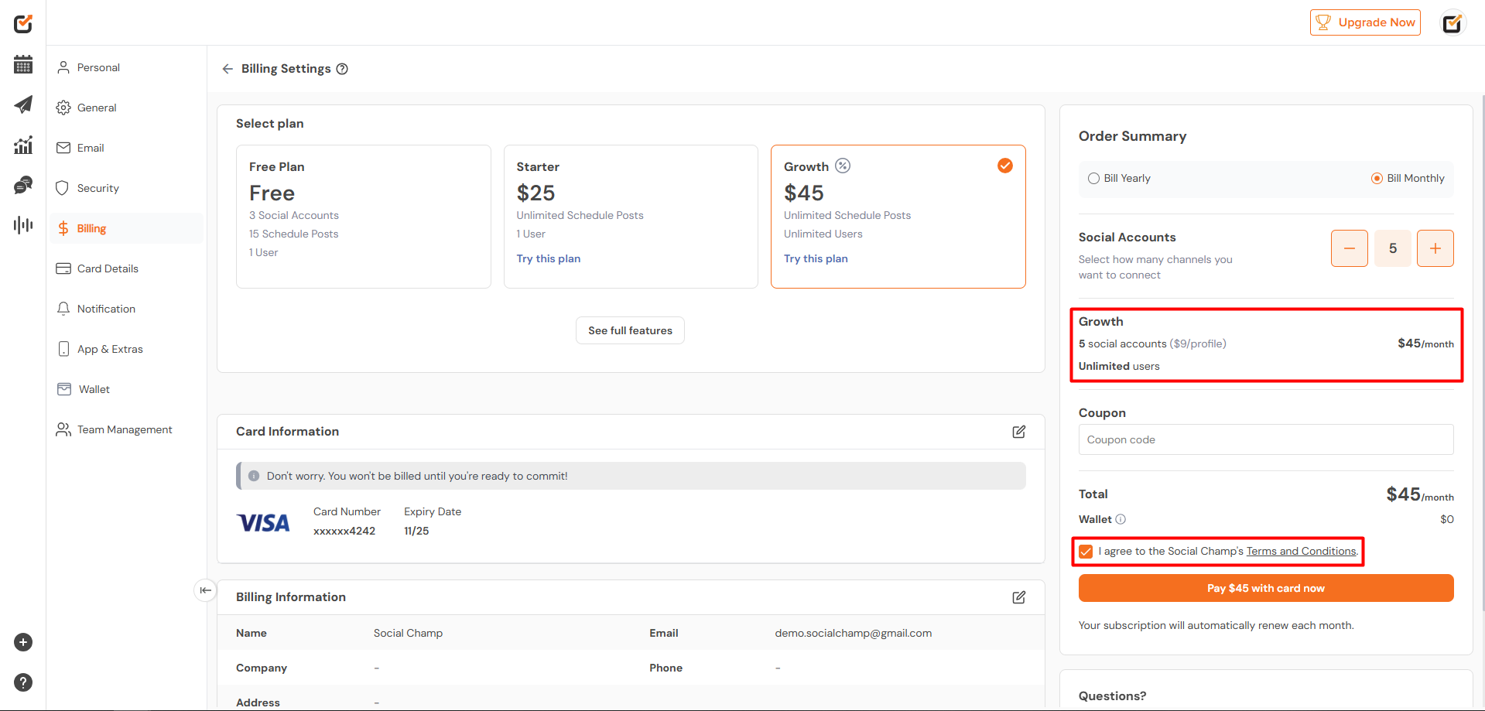Click the plus add icon in left rail
Screen dimensions: 1485x711
coord(23,642)
